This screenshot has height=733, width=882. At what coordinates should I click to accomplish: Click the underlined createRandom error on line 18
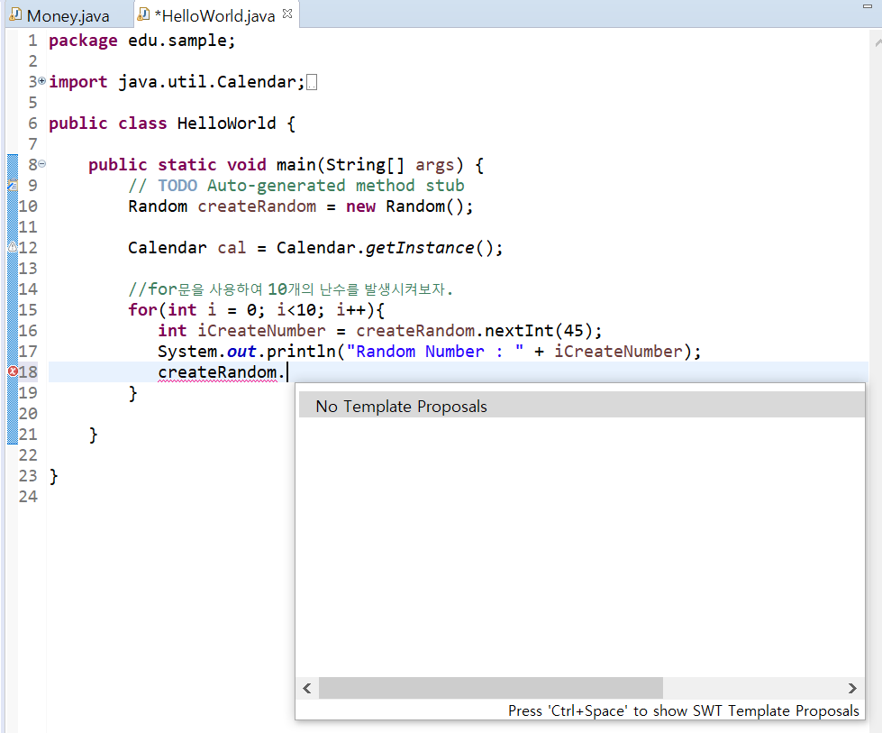[x=217, y=372]
